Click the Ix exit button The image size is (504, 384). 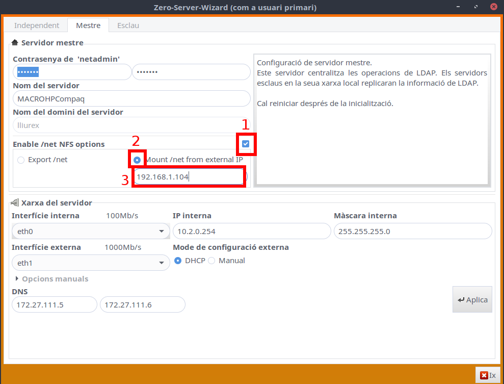[x=487, y=375]
